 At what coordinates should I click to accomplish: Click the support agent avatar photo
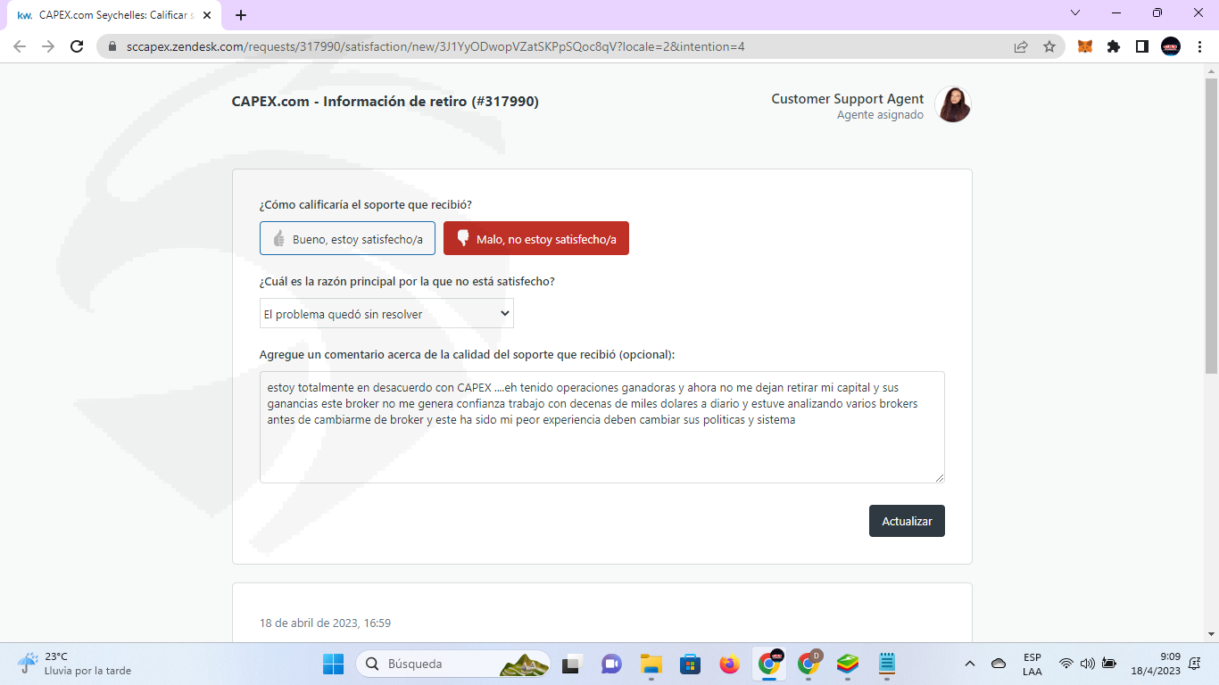pyautogui.click(x=952, y=104)
